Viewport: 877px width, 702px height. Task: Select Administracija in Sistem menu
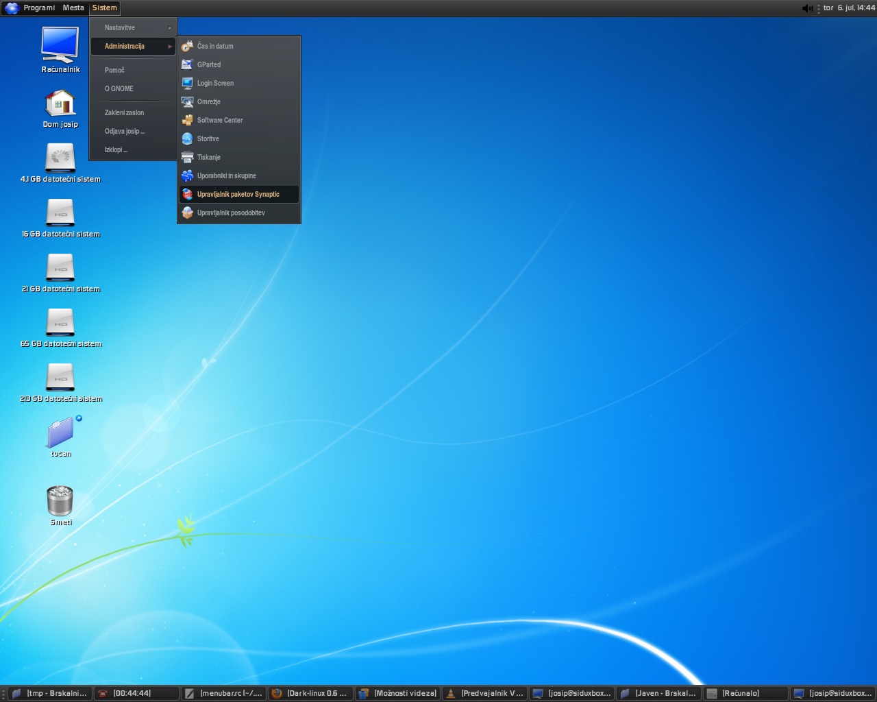point(134,46)
